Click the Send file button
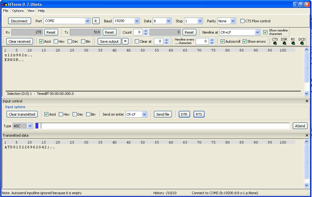 coord(163,114)
